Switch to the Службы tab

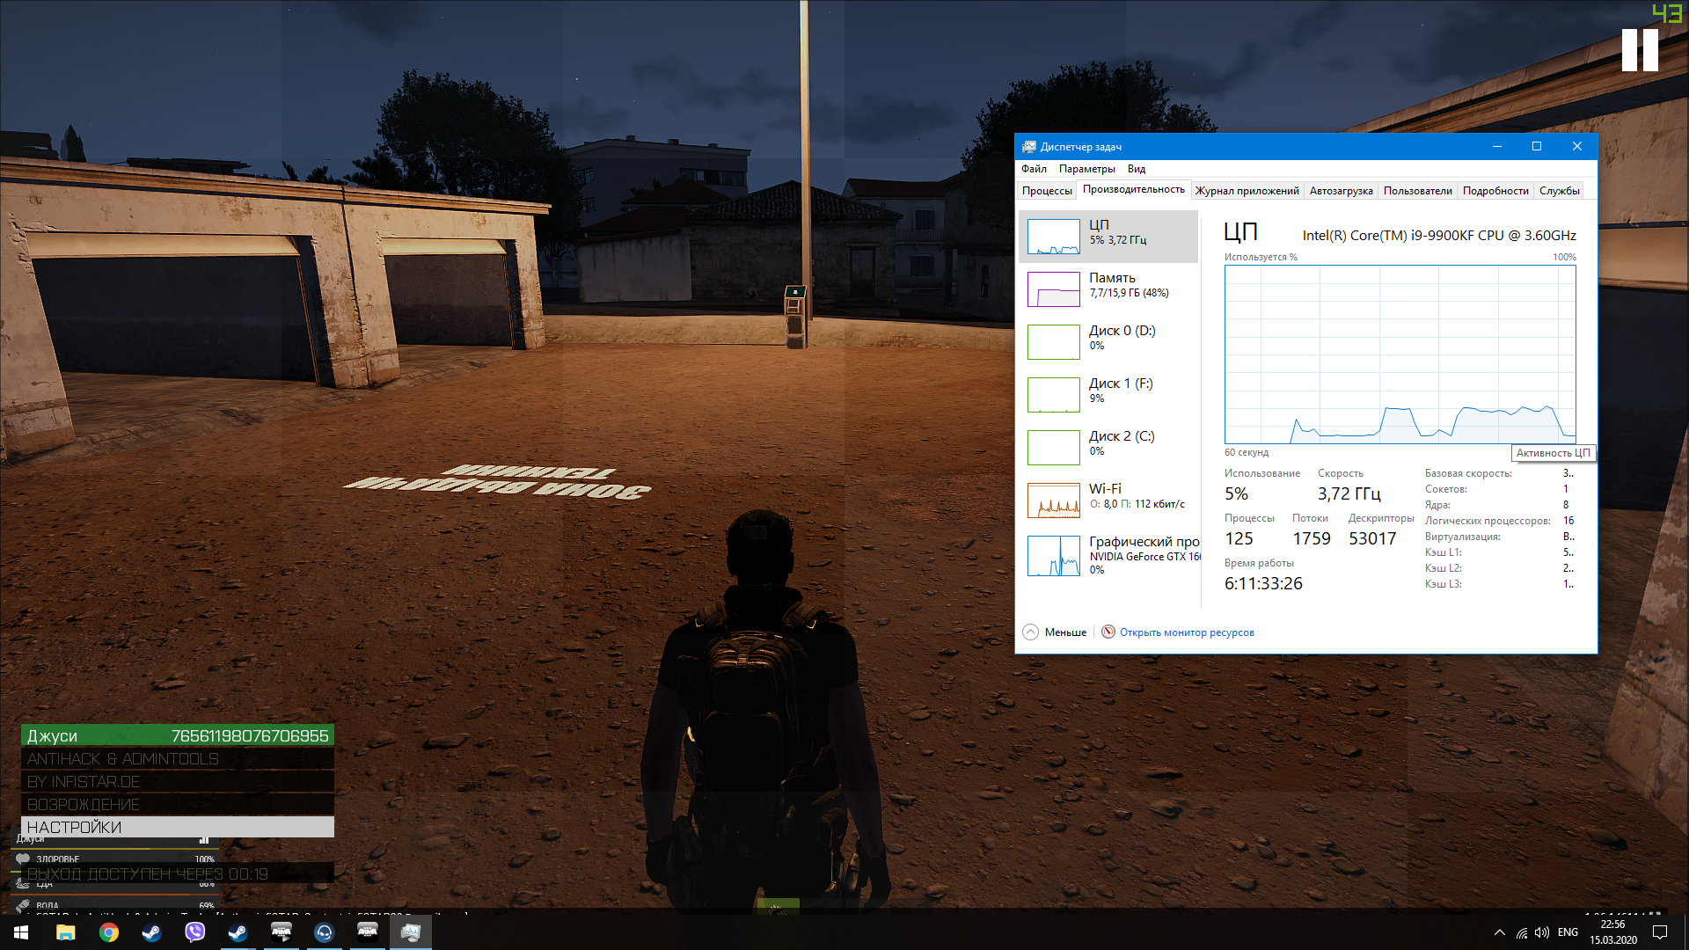pyautogui.click(x=1559, y=191)
